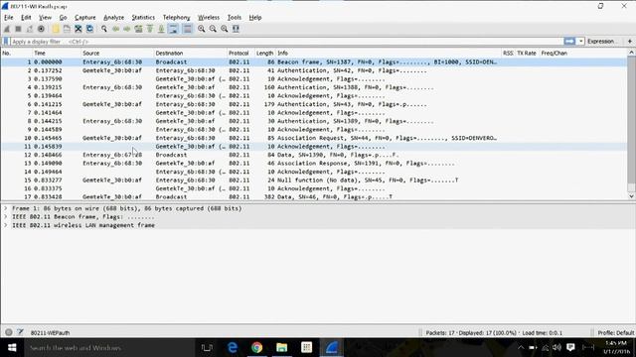Apply display filter with blue arrow button

coord(569,42)
